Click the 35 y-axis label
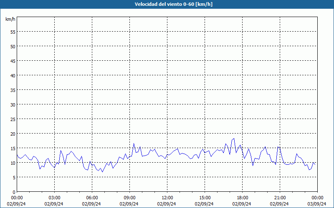334x208 pixels. [13, 90]
